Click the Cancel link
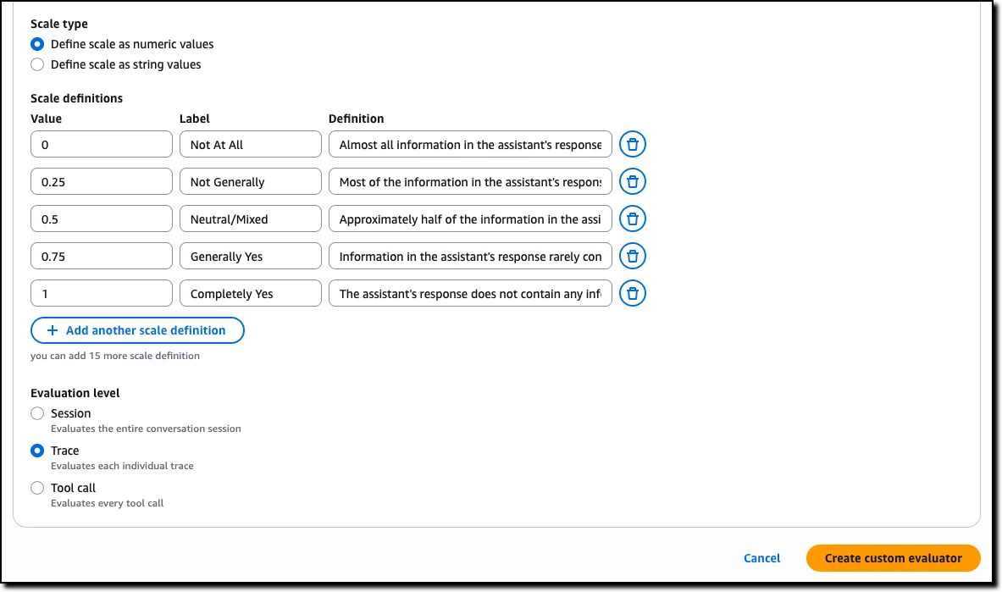Screen dimensions: 1002x592 pos(761,558)
